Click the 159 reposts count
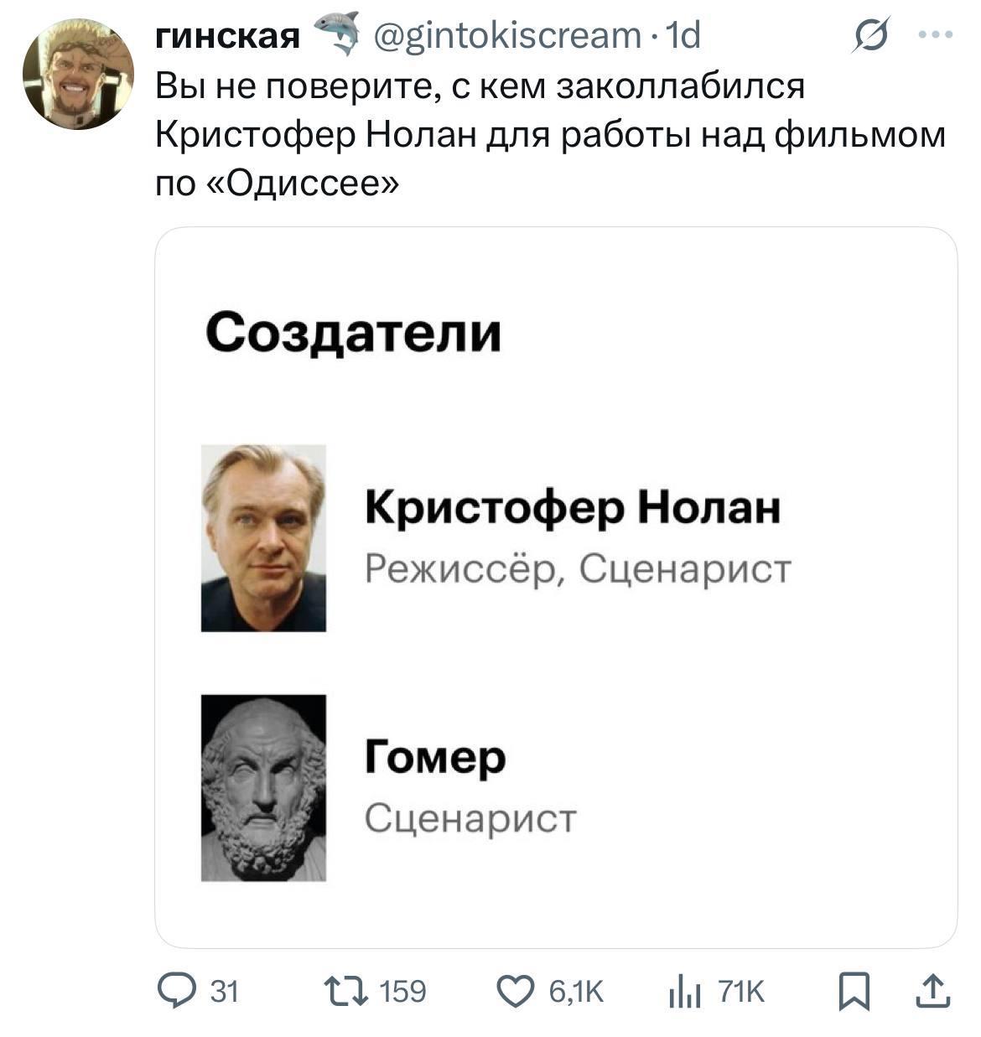 (x=403, y=992)
